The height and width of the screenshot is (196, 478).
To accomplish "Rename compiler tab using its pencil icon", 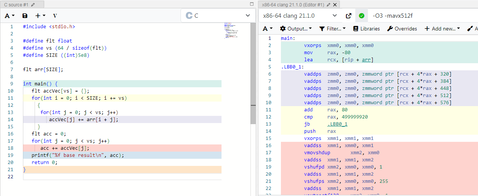I will coord(329,5).
